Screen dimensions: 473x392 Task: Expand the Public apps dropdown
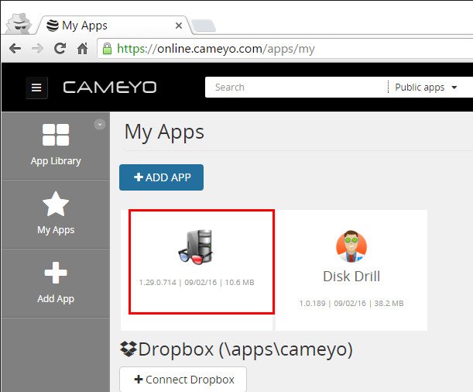point(426,88)
